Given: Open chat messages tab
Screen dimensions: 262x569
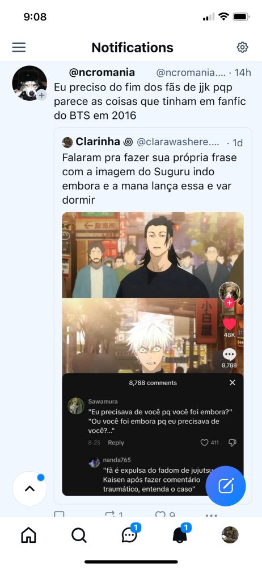Looking at the screenshot, I should click(129, 534).
